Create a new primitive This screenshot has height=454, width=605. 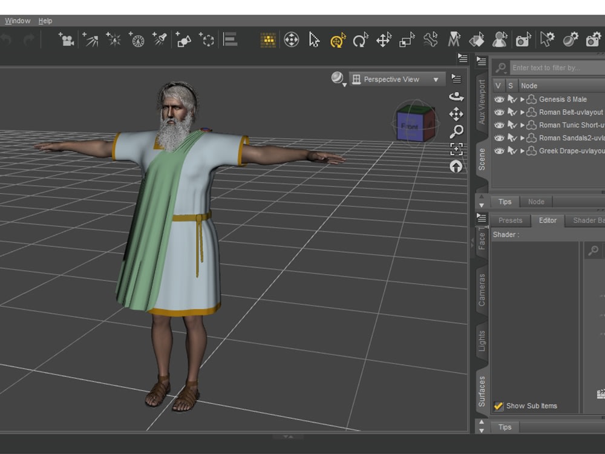click(x=183, y=39)
